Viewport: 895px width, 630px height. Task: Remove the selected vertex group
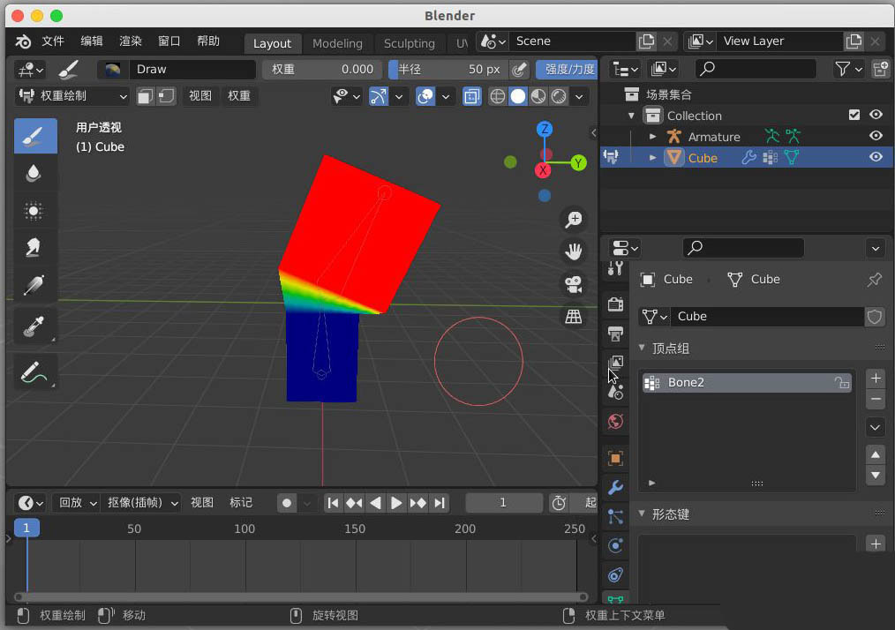point(876,399)
